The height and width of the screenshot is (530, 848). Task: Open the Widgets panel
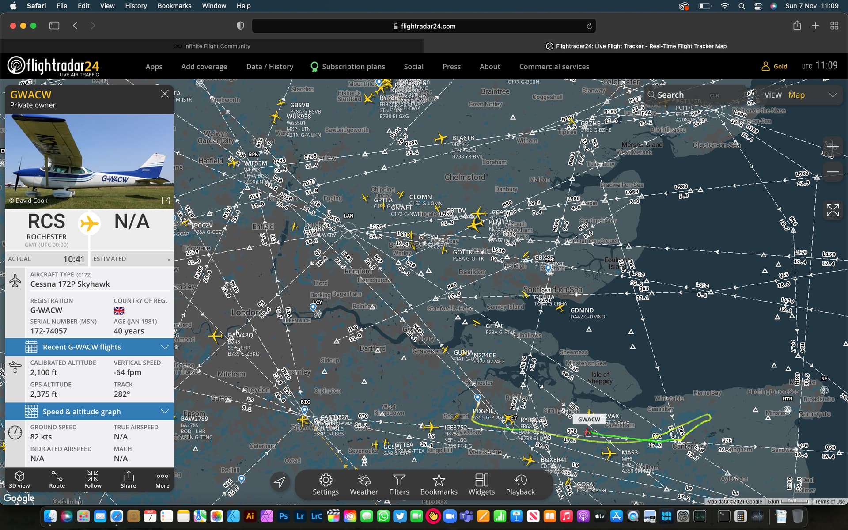click(481, 485)
